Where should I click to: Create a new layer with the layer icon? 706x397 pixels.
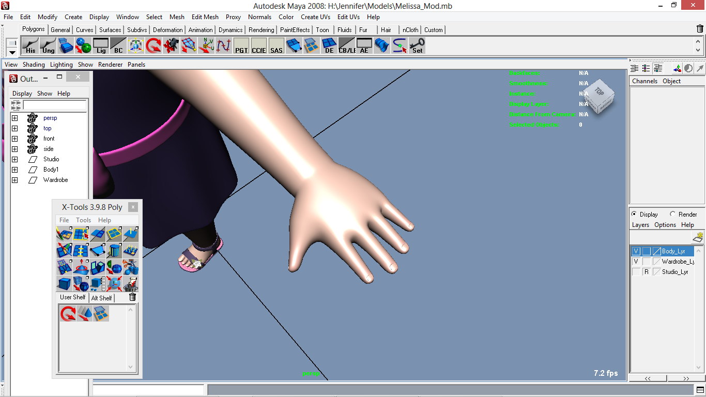coord(698,237)
